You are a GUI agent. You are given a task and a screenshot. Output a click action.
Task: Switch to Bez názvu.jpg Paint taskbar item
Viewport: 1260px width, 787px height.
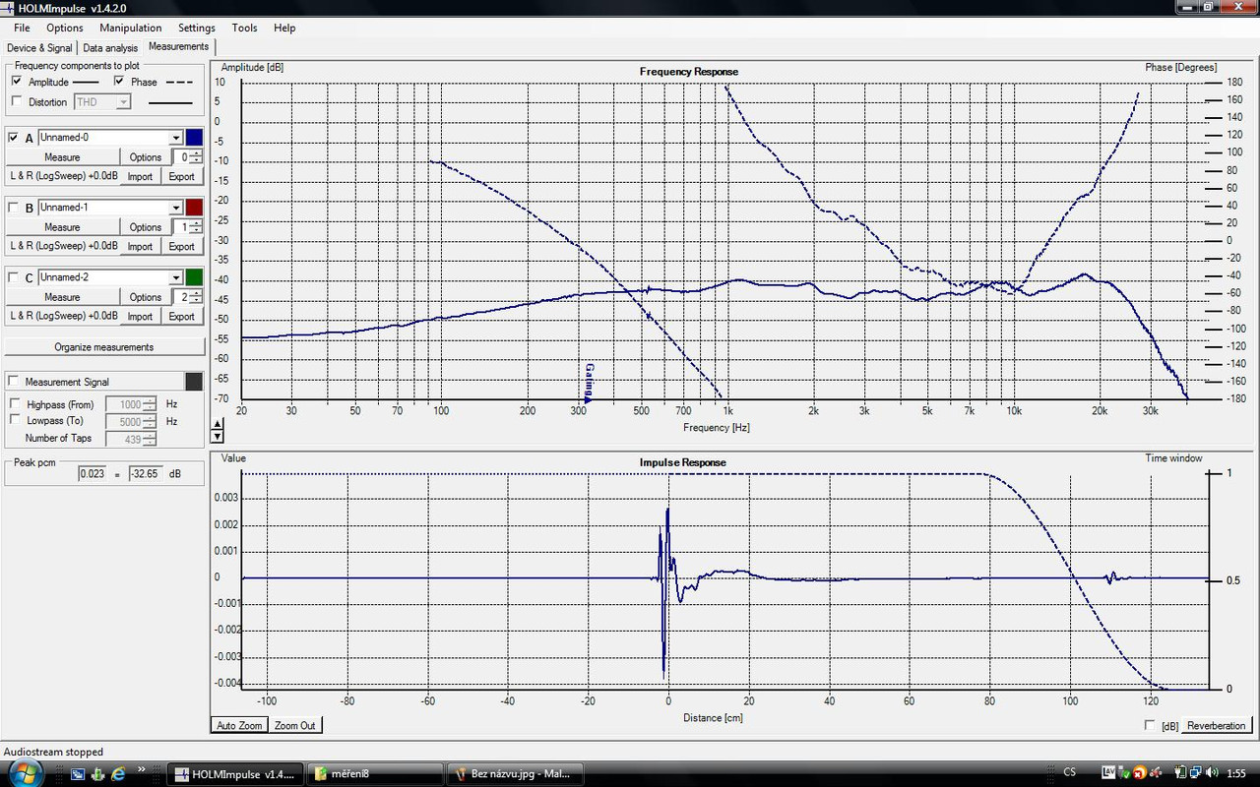point(516,774)
